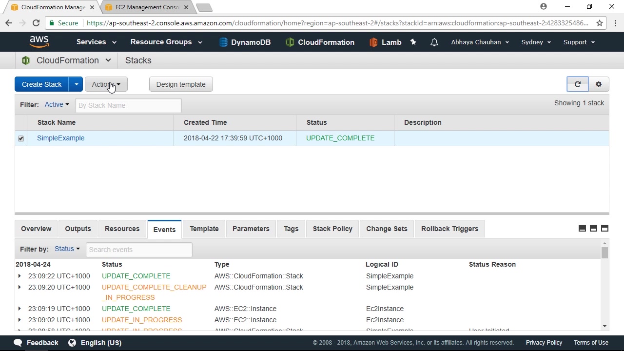Screen dimensions: 624x351
Task: Open the notifications bell
Action: coord(434,42)
